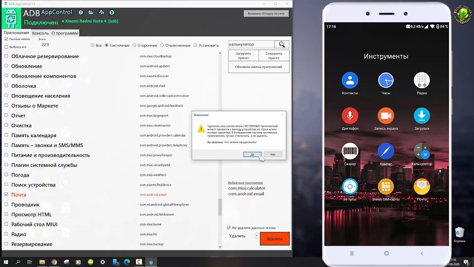Image resolution: width=474 pixels, height=267 pixels.
Task: Tap the phone's home navigation button
Action: pos(386,253)
